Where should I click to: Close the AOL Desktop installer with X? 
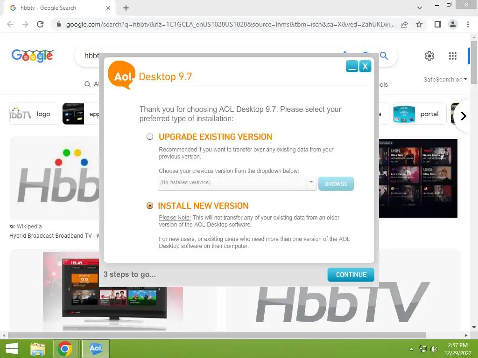(365, 66)
